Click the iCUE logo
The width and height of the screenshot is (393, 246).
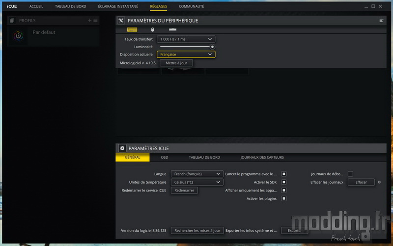click(x=12, y=6)
